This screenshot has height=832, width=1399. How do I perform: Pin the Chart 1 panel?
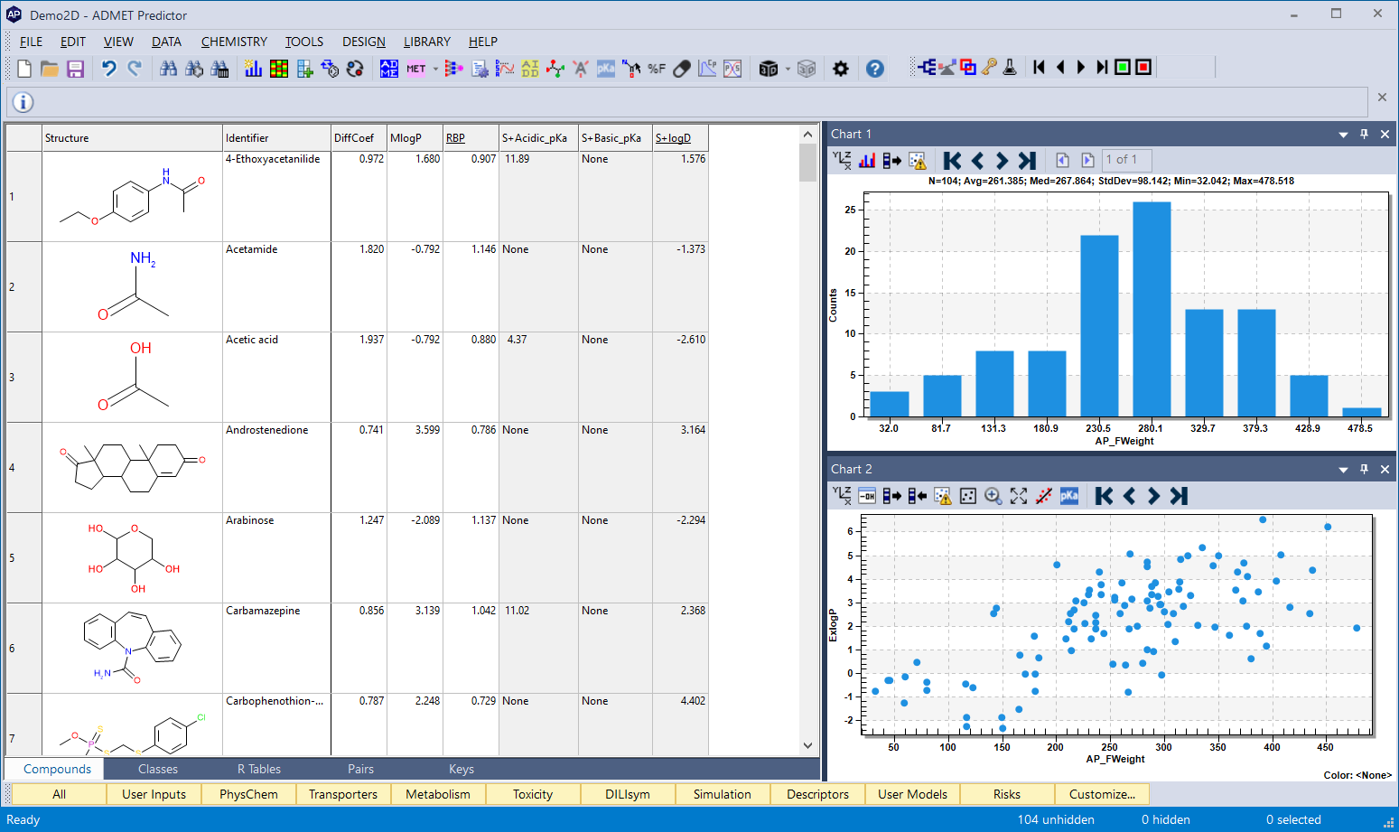[x=1365, y=134]
